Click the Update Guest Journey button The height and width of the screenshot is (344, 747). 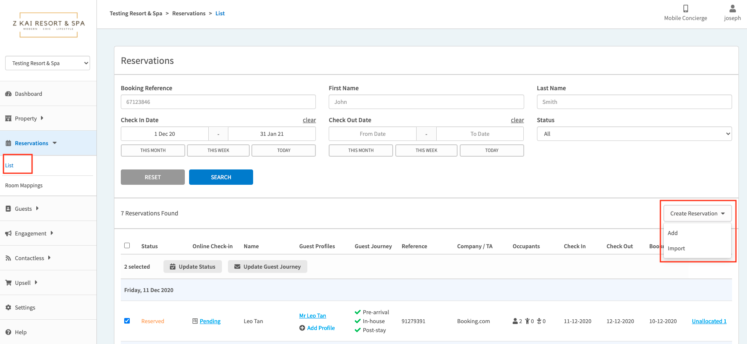267,267
